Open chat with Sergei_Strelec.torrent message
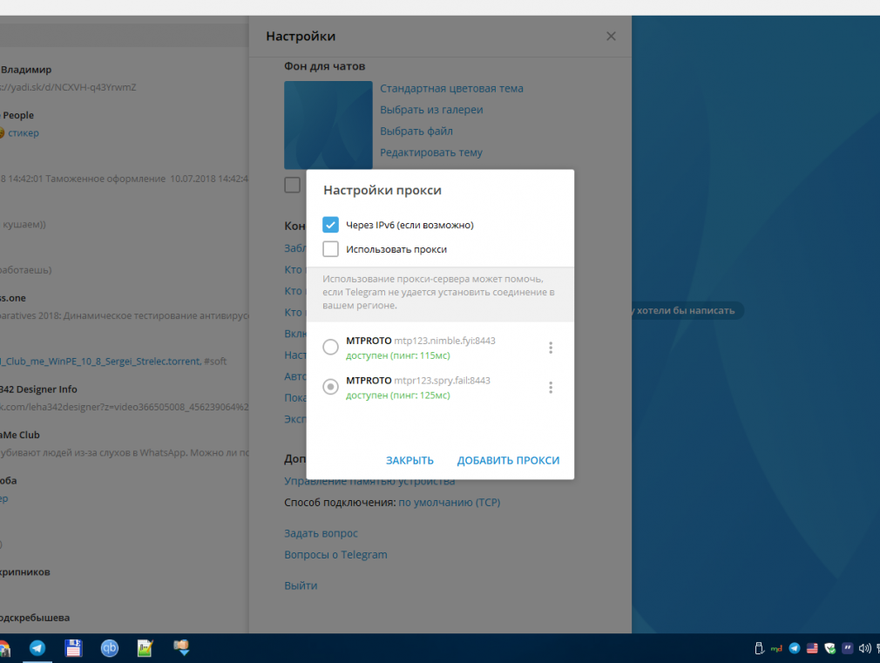 click(x=124, y=353)
